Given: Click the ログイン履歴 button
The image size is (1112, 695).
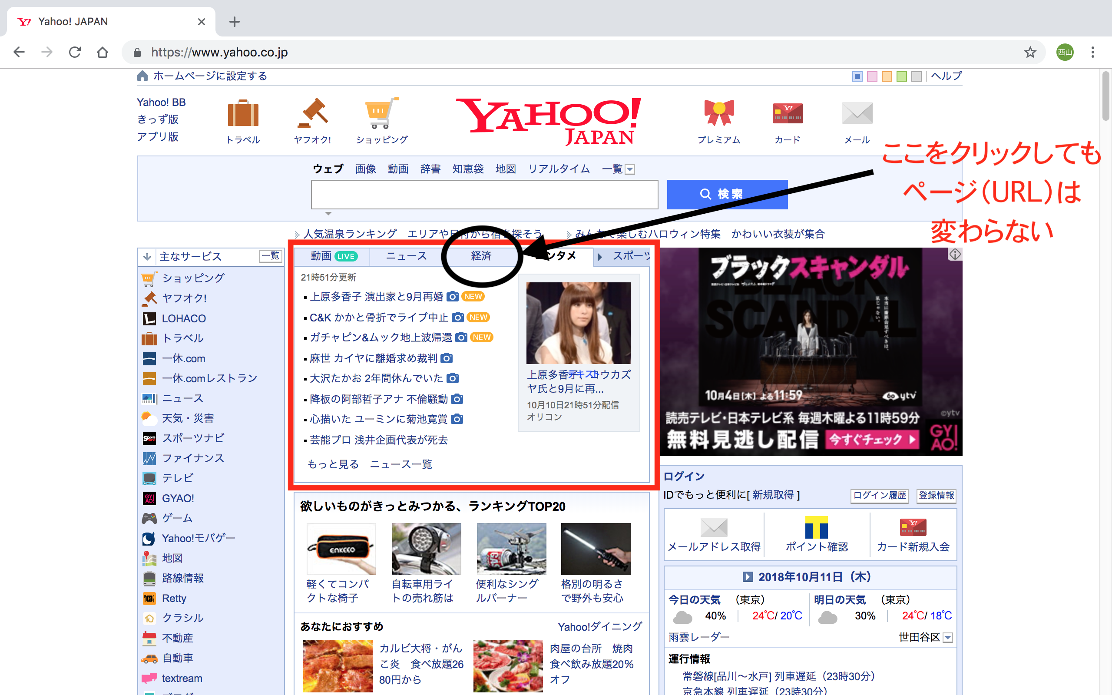Looking at the screenshot, I should 880,496.
